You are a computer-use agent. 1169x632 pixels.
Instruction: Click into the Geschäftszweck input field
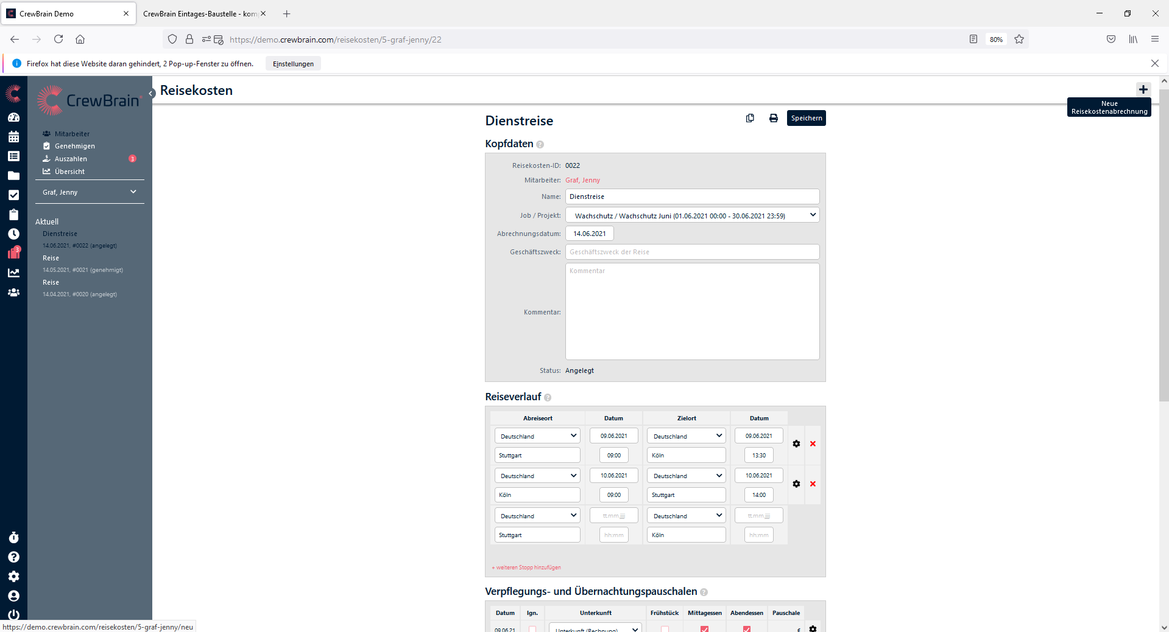coord(692,252)
